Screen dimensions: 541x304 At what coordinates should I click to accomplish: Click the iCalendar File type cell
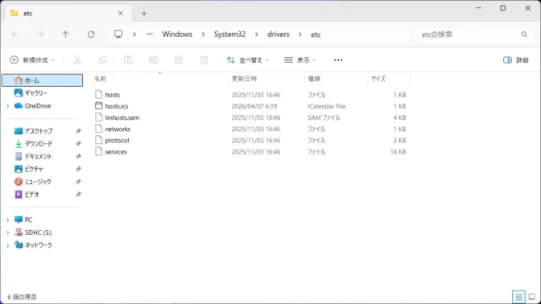327,106
